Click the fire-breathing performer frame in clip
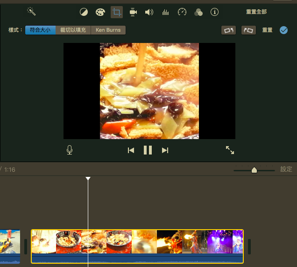Viewport: 297px width, 267px height. (x=170, y=242)
